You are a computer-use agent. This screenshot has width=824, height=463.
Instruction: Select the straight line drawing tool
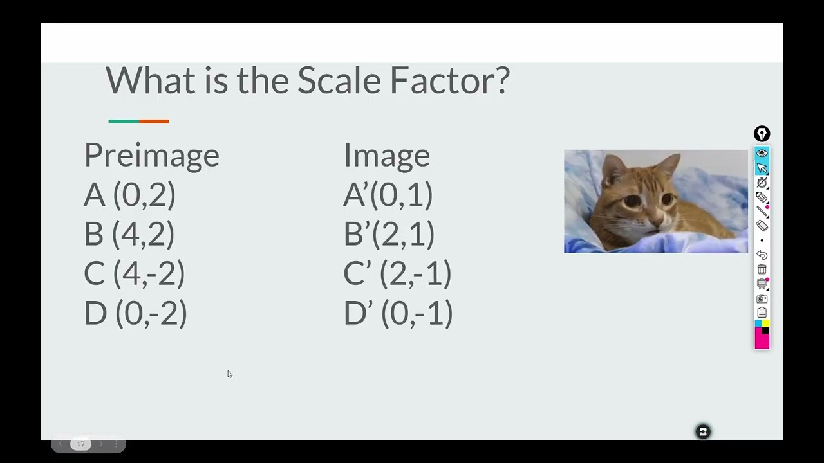tap(762, 212)
